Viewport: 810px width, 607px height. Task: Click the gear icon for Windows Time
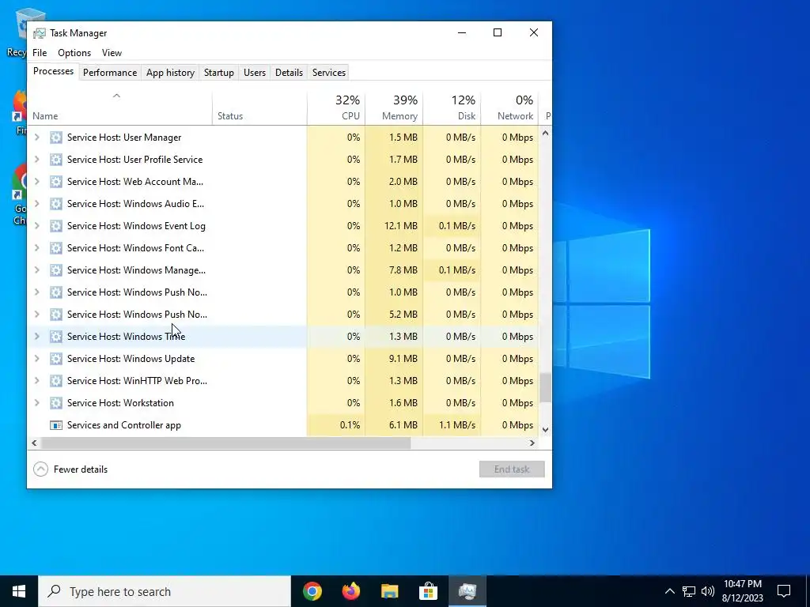point(56,337)
